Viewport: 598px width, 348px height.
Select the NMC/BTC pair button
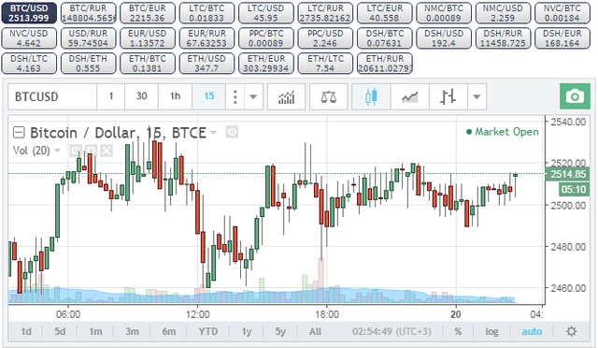[x=444, y=13]
